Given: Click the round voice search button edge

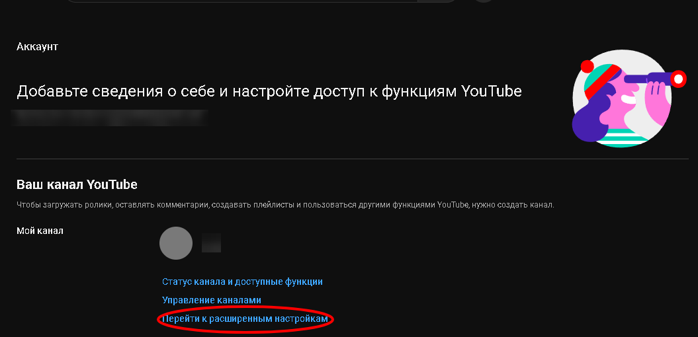Looking at the screenshot, I should coord(484,1).
